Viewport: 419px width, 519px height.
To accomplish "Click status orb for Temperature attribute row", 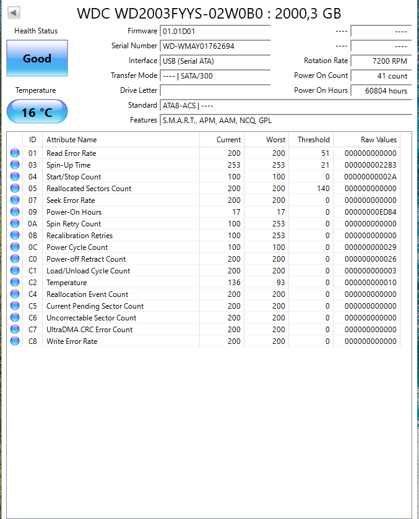I will coord(15,282).
